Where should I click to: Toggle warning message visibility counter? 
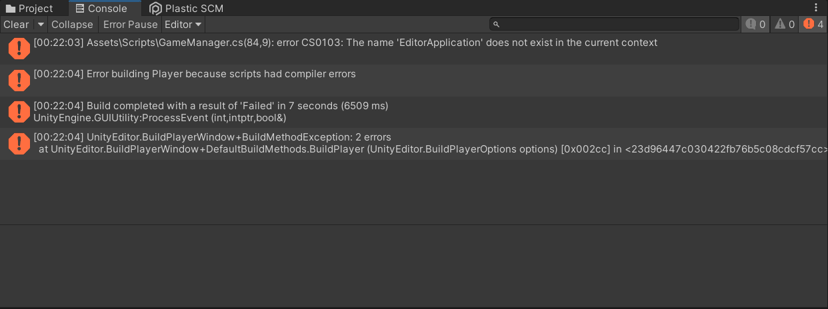(x=785, y=25)
